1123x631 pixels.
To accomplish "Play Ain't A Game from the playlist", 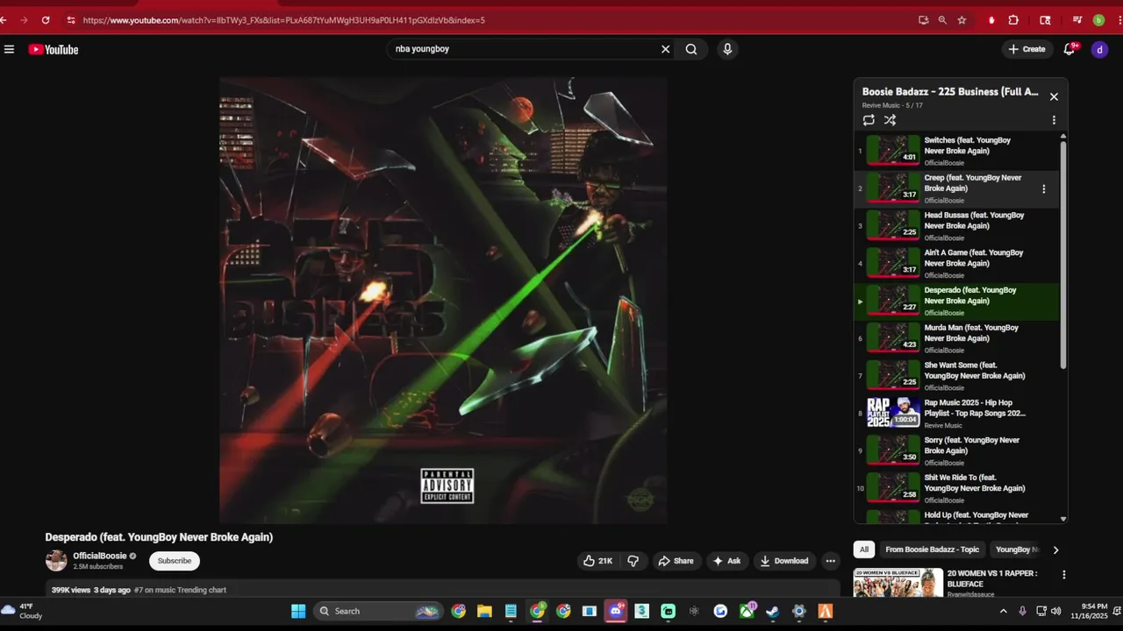I will click(956, 263).
